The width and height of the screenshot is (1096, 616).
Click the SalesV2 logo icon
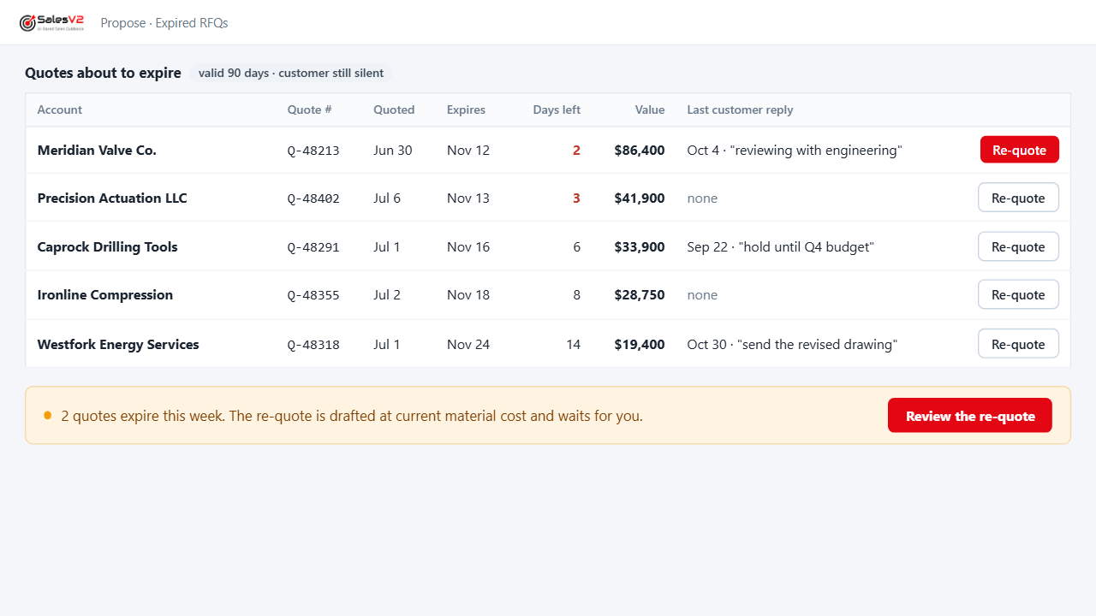pos(51,22)
